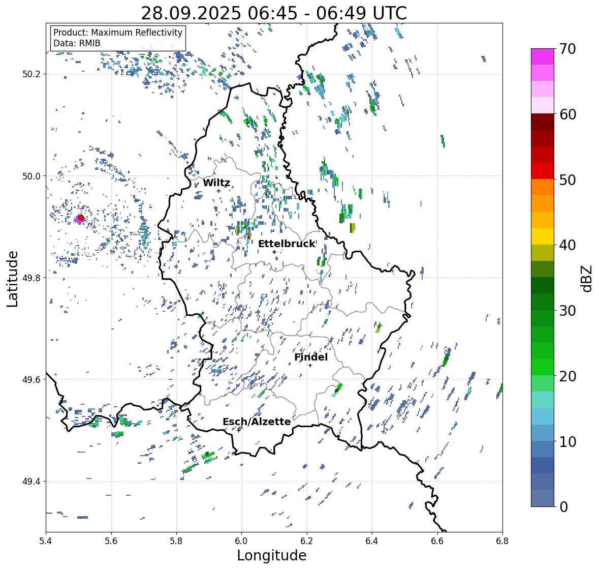This screenshot has width=599, height=568.
Task: Click the dark red colorbar segment below 60
Action: pyautogui.click(x=543, y=122)
